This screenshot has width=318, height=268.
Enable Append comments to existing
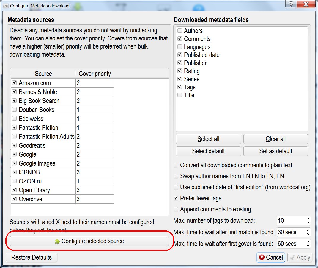click(x=176, y=209)
